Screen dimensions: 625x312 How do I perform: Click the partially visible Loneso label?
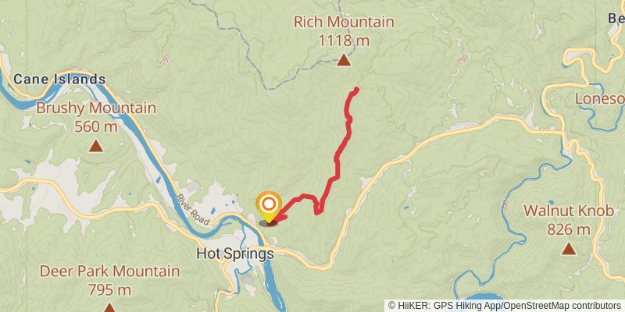click(x=600, y=99)
